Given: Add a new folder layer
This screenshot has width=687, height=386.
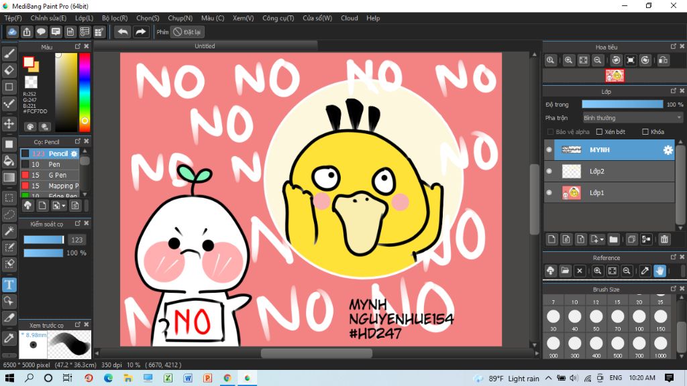Looking at the screenshot, I should pos(613,239).
